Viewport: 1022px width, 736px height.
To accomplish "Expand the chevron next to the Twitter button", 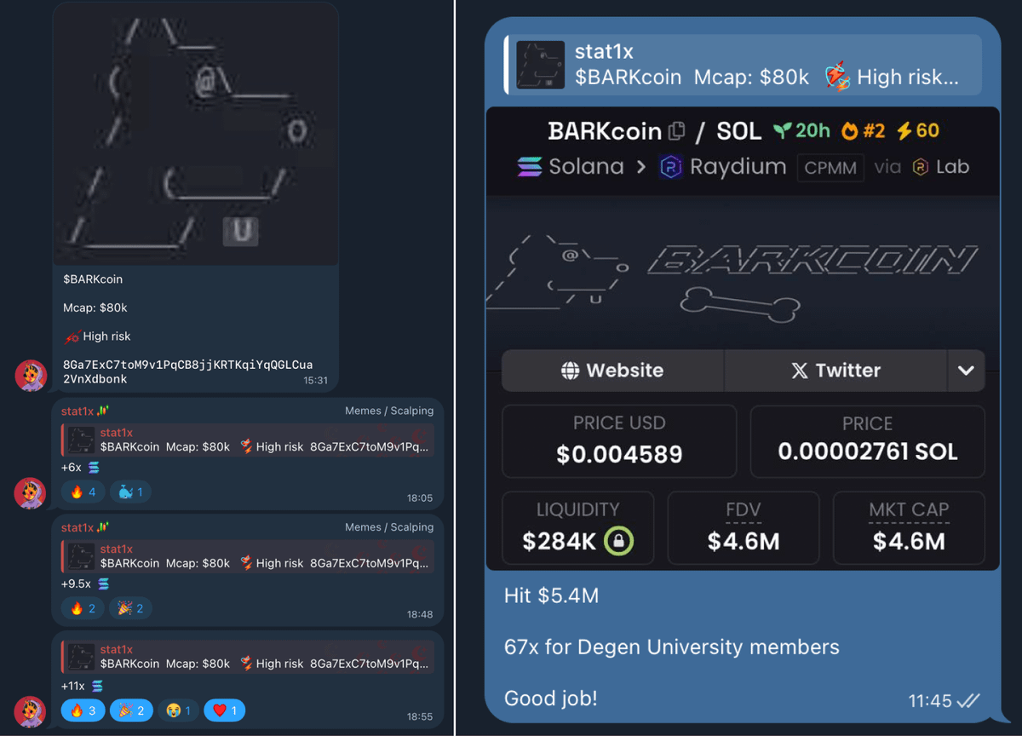I will tap(967, 370).
